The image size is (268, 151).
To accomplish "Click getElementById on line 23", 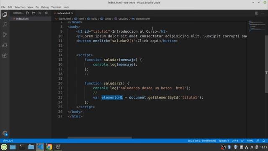I will click(163, 98).
